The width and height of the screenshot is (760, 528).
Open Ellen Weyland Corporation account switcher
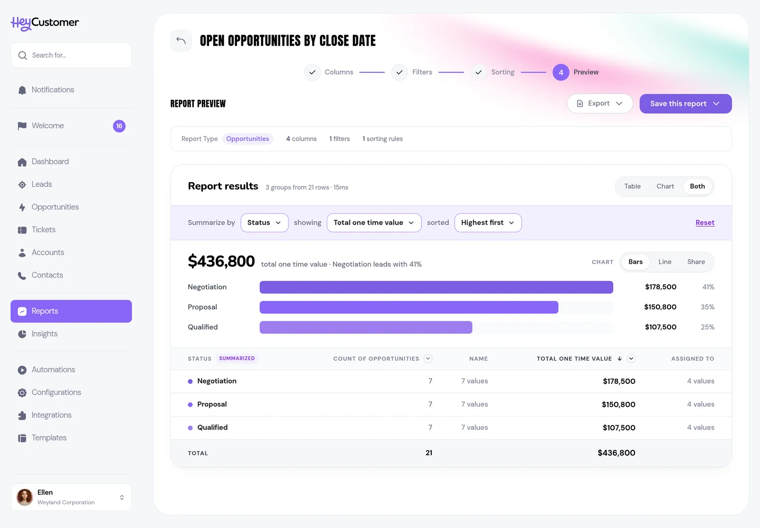click(71, 497)
